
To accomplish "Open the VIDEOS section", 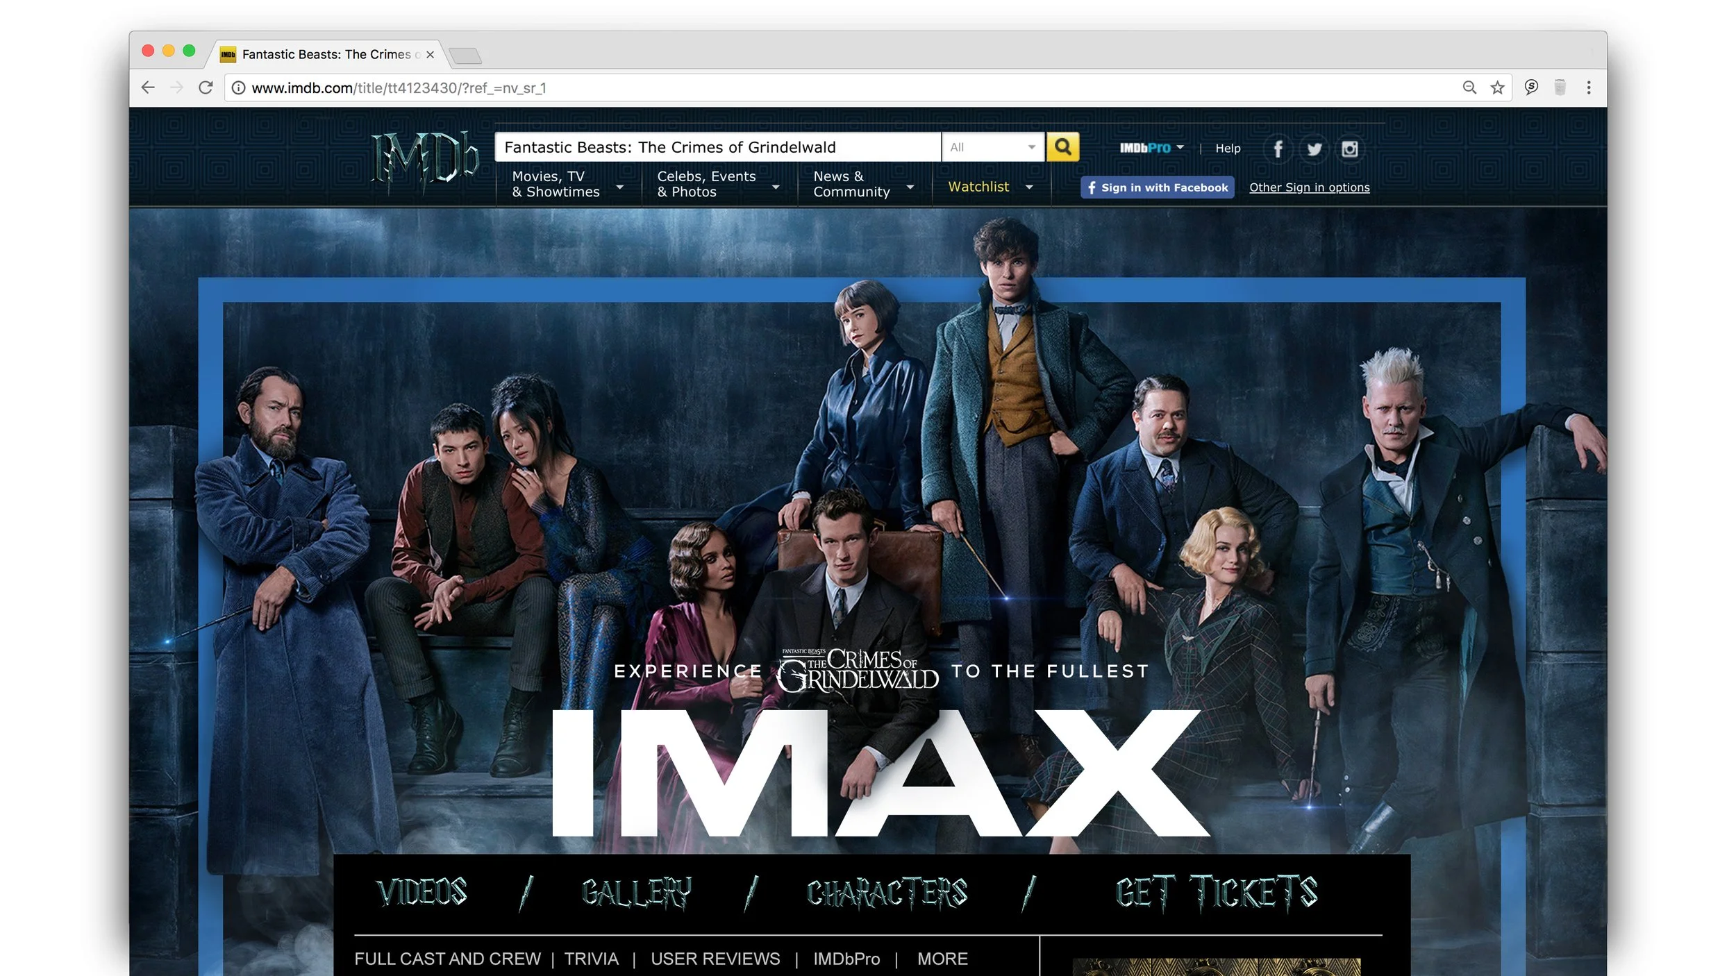I will tap(422, 893).
